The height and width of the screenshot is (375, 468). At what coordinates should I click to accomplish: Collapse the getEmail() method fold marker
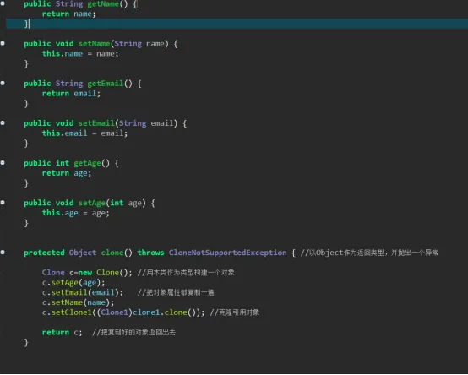coord(3,83)
